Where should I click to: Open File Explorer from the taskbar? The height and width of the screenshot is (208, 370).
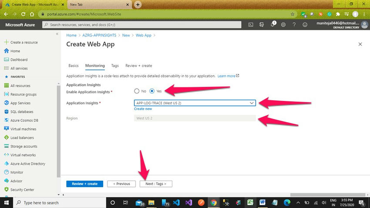(x=151, y=203)
